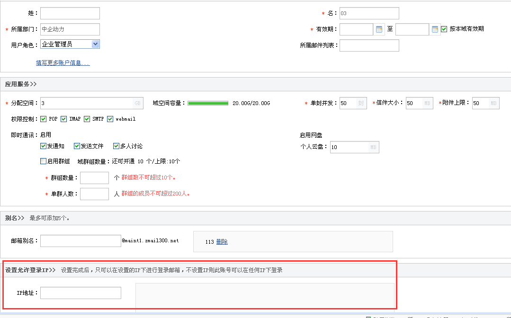
Task: Open the validity end date calendar icon
Action: coord(435,29)
